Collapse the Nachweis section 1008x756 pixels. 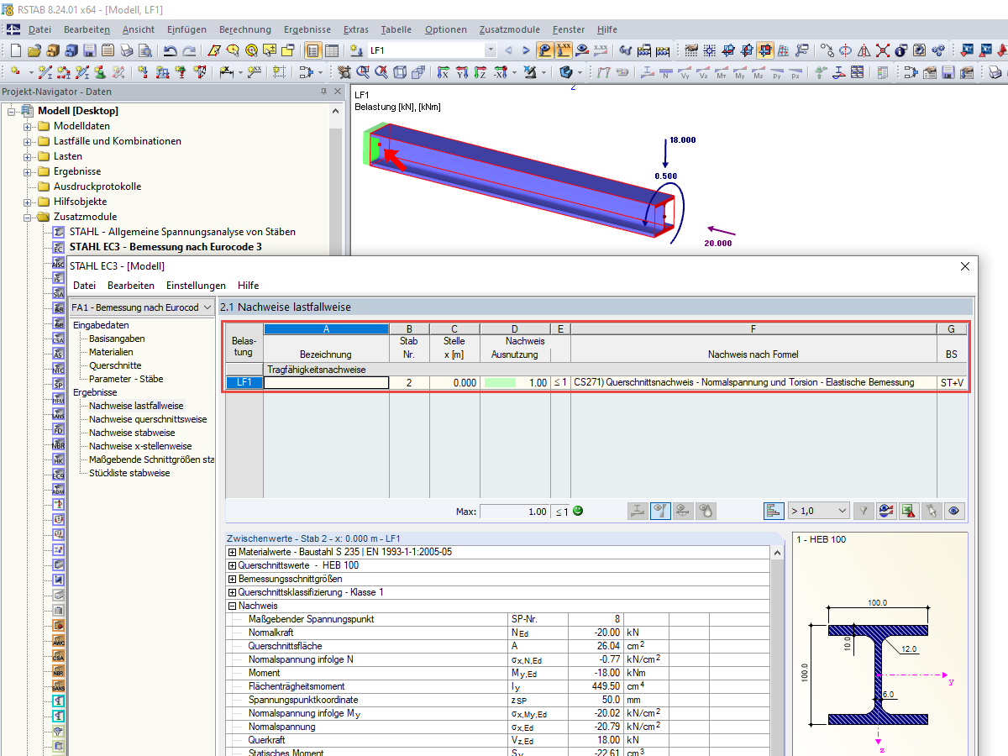point(232,606)
